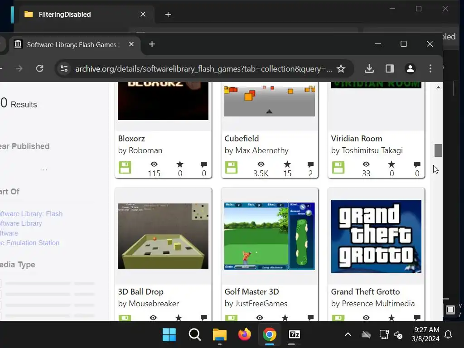
Task: Click the muted volume tray icon
Action: [x=398, y=335]
